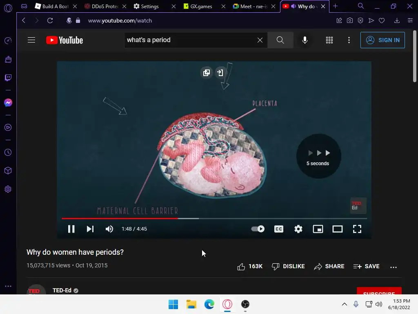The width and height of the screenshot is (418, 314).
Task: Mute the video volume
Action: pos(109,229)
